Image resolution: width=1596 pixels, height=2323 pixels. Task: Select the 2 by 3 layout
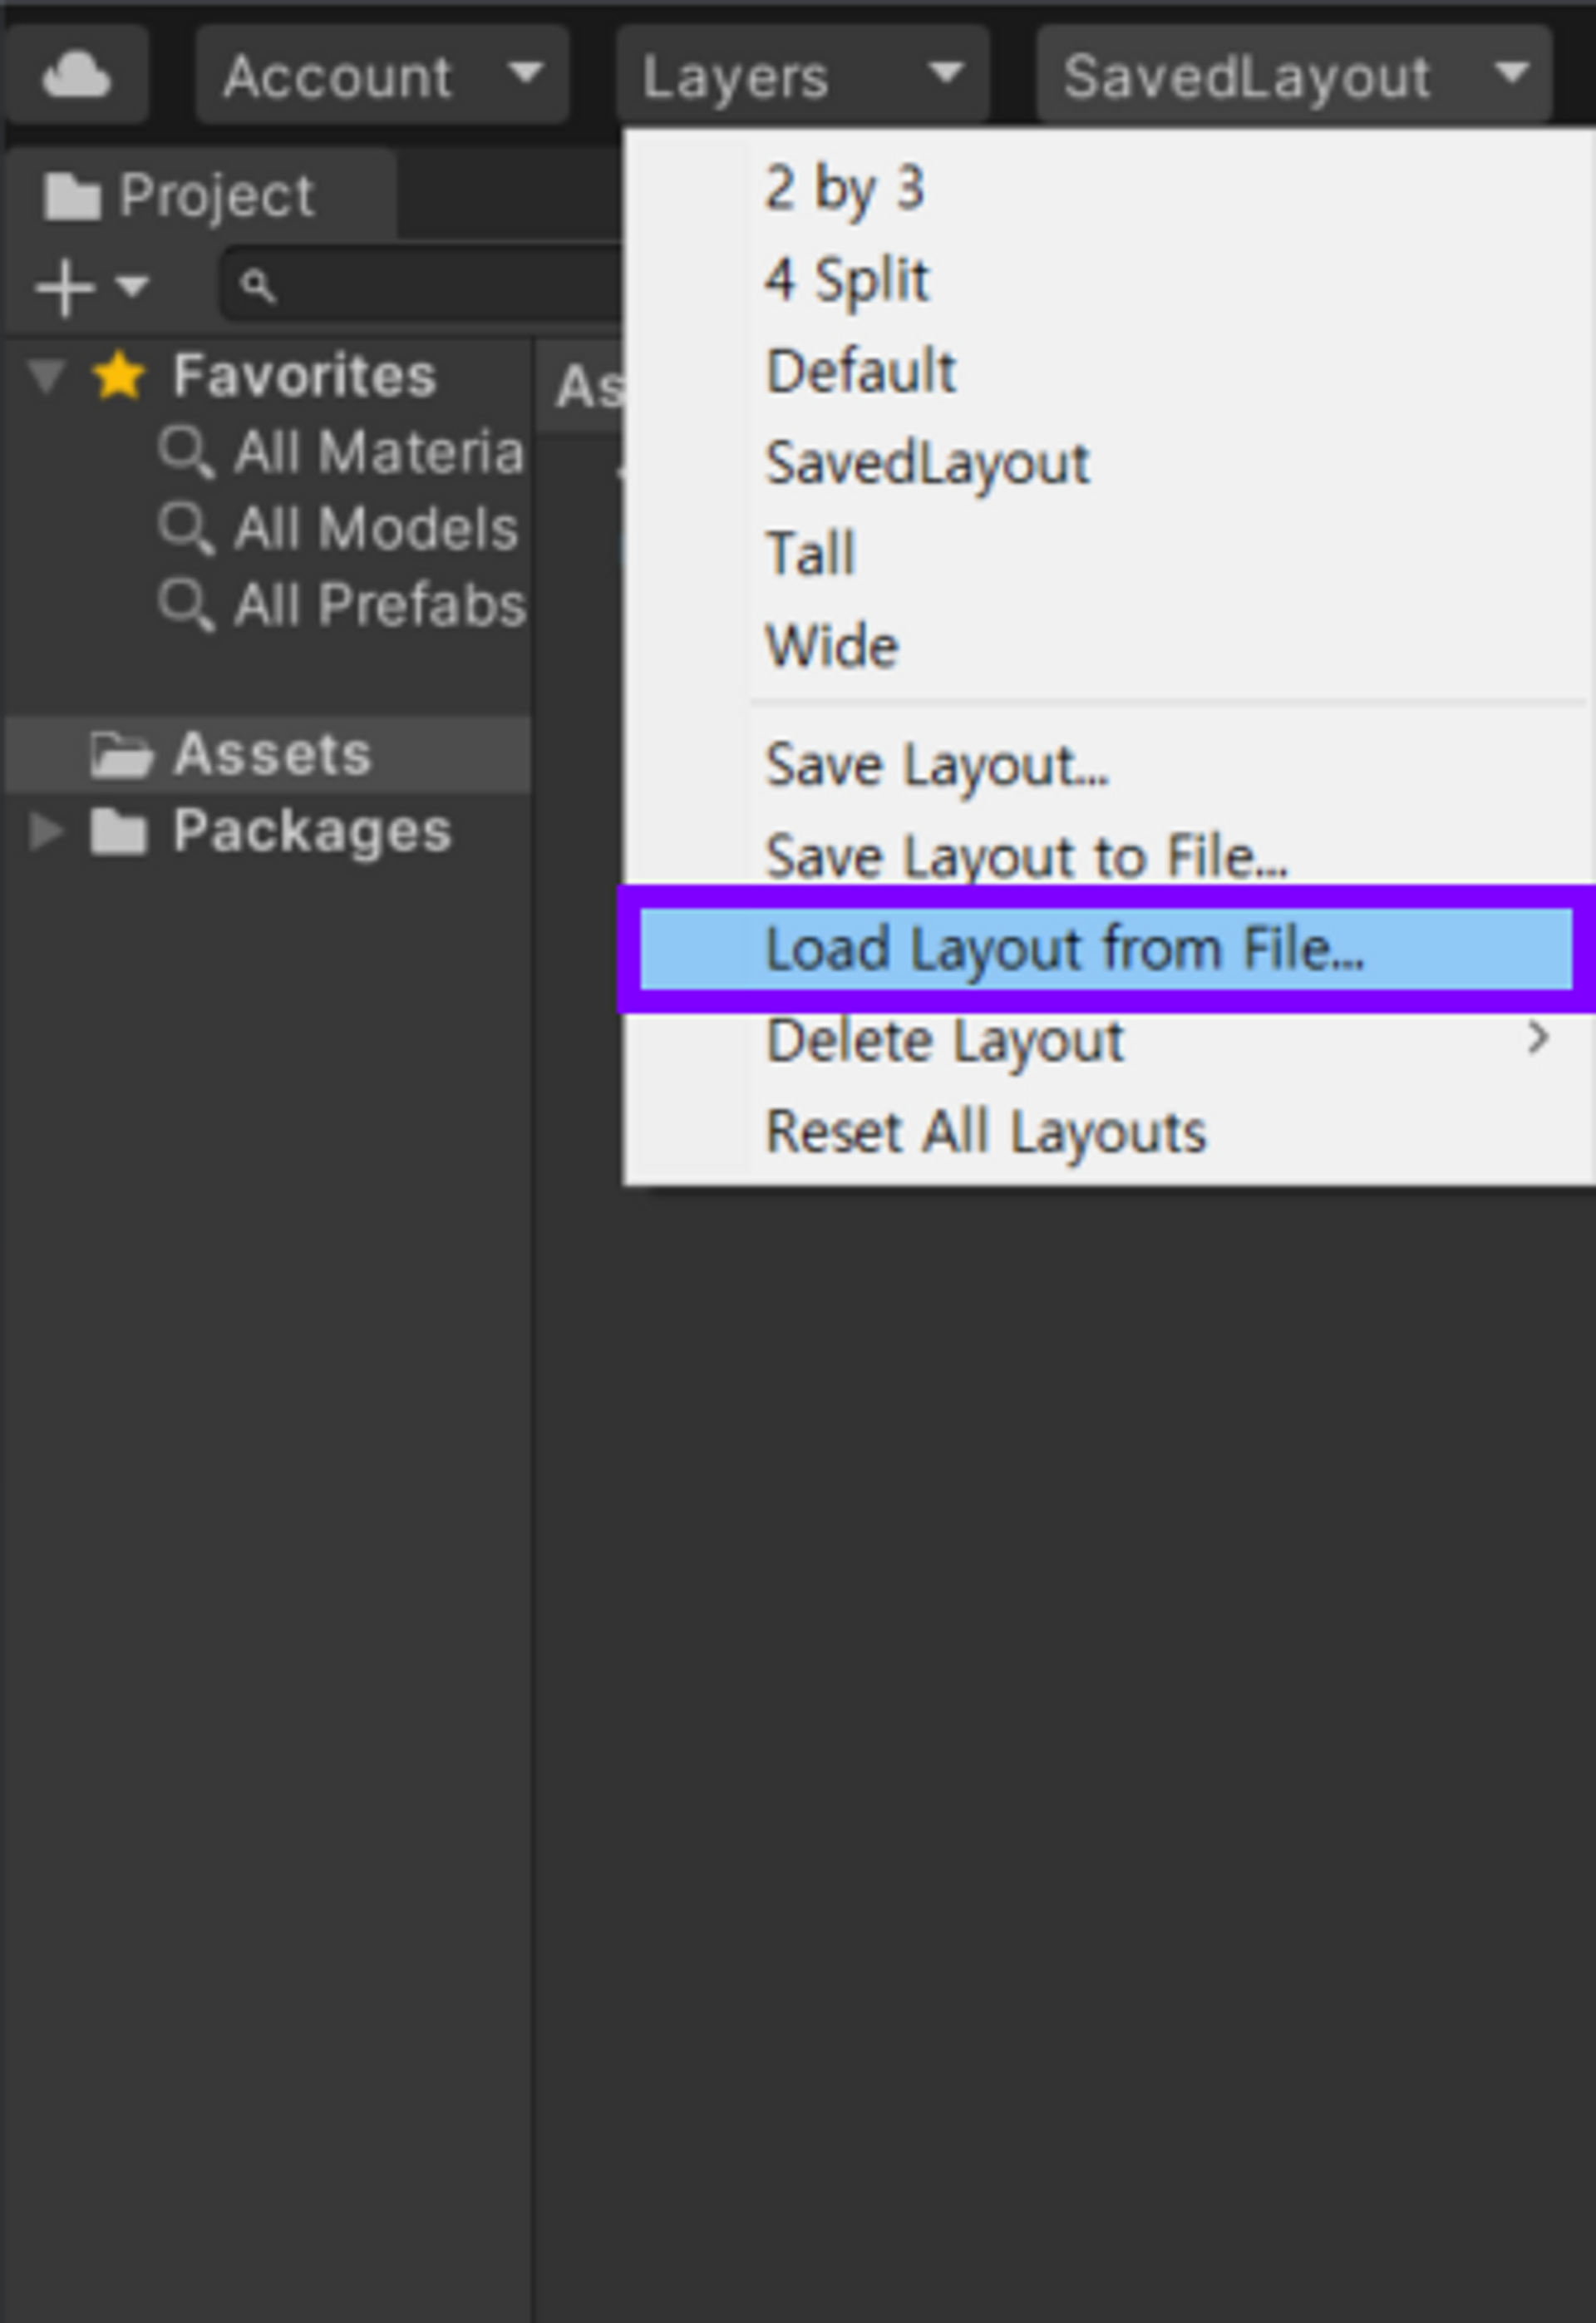pyautogui.click(x=844, y=187)
